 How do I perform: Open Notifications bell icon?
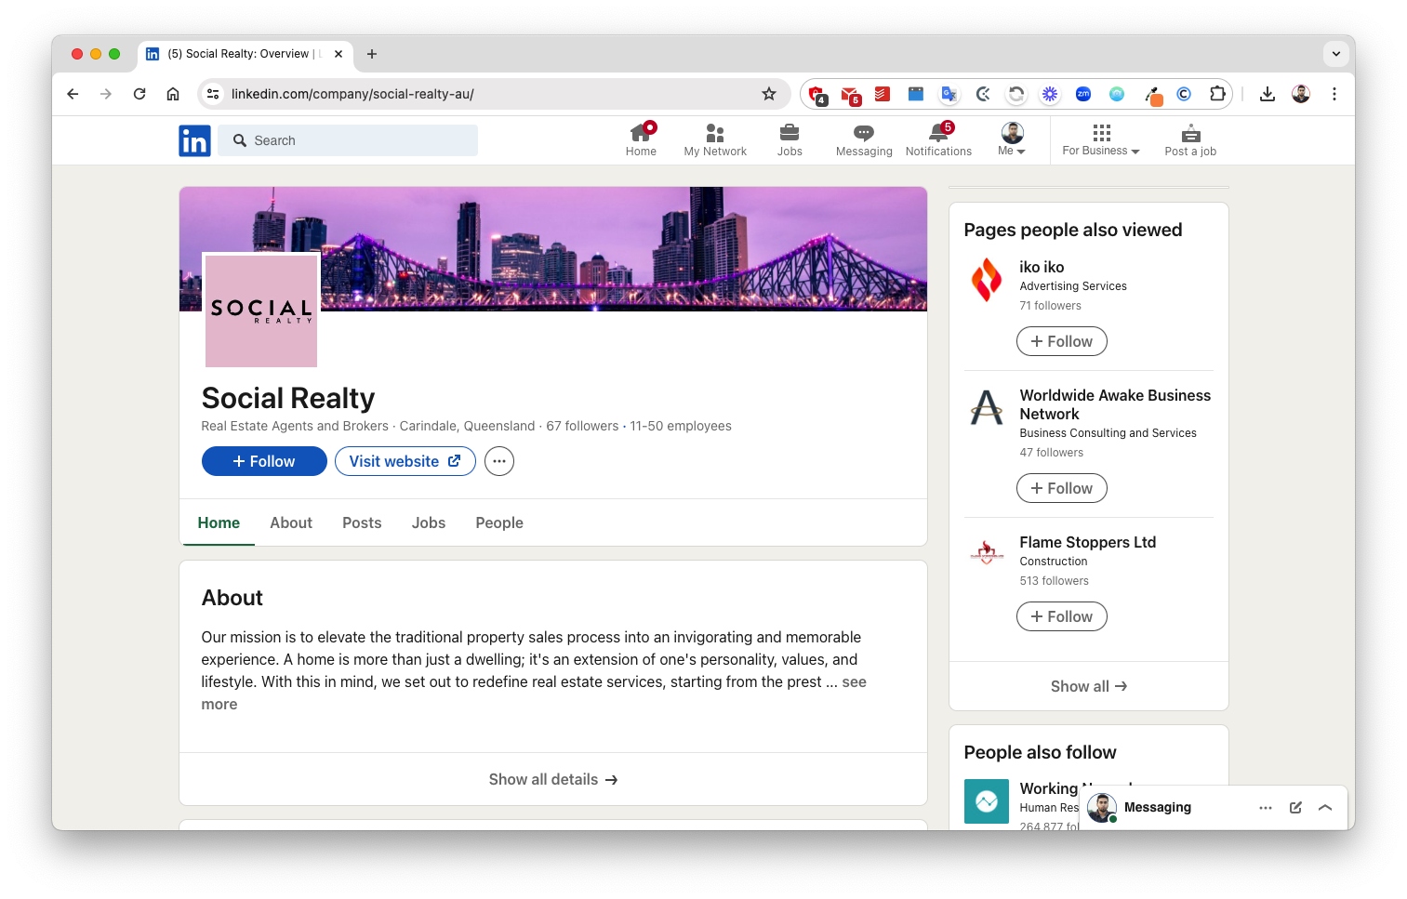938,133
